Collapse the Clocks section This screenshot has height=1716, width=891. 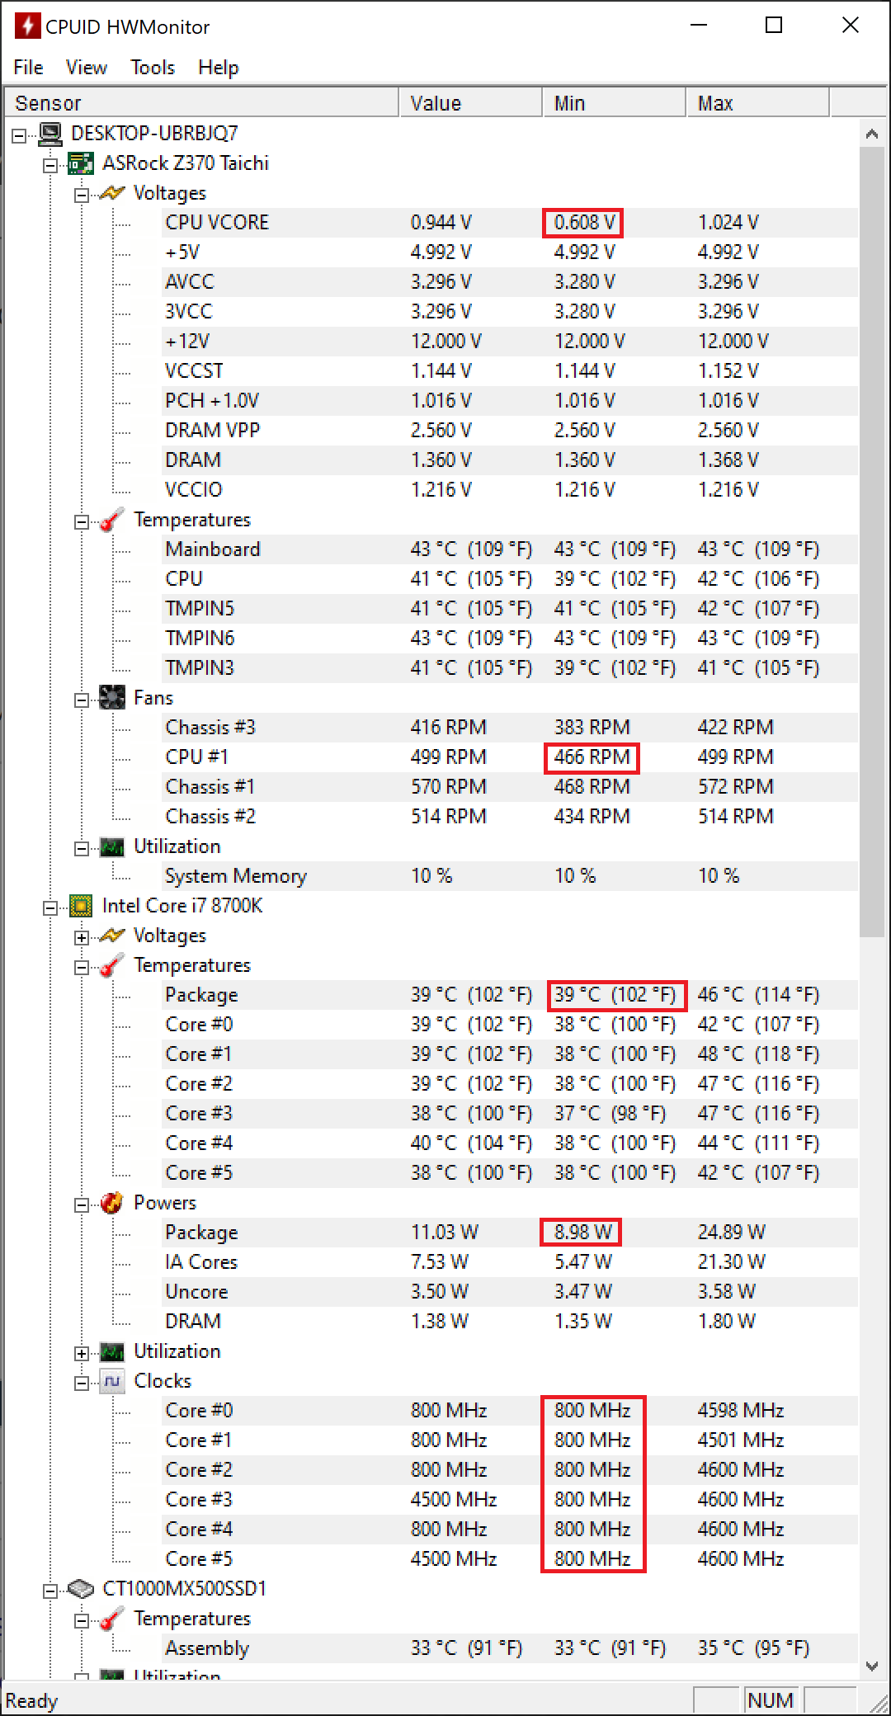pyautogui.click(x=82, y=1383)
